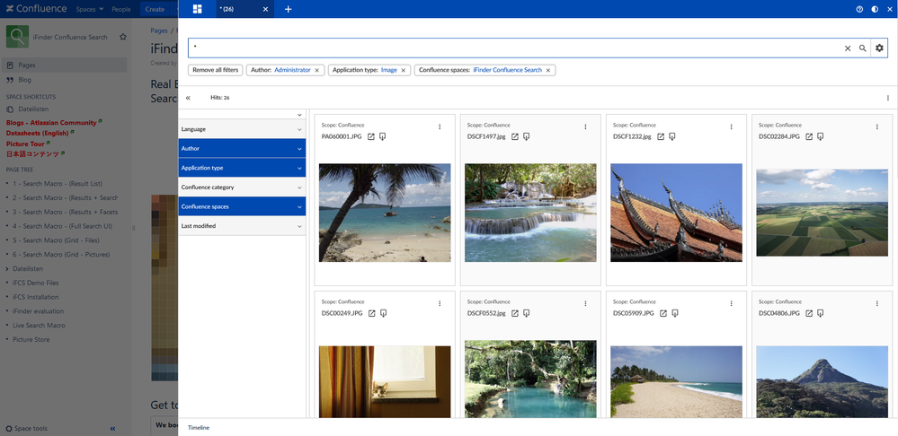Expand the Confluence category facet
This screenshot has height=436, width=898.
[x=242, y=187]
